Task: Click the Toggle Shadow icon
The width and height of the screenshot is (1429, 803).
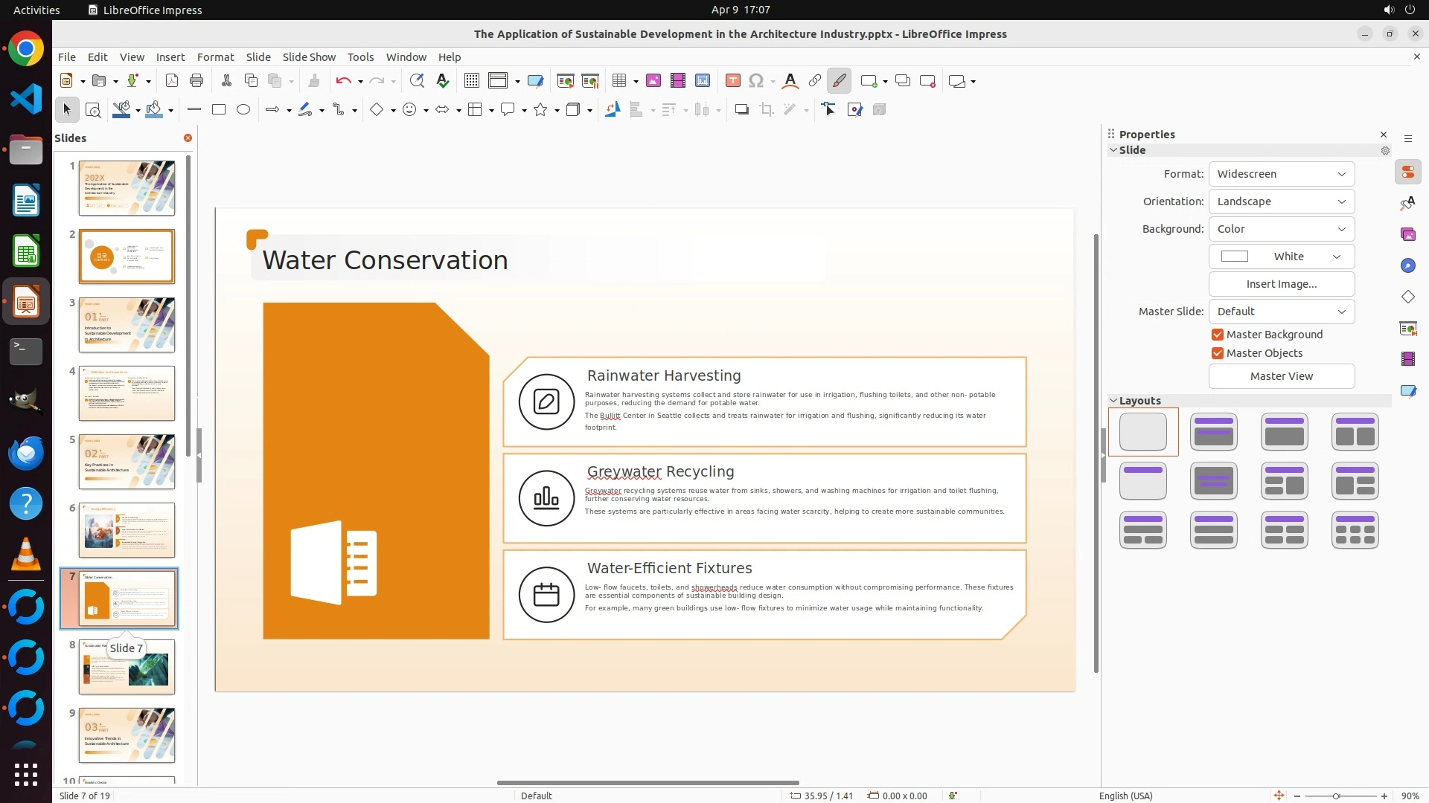Action: [741, 110]
